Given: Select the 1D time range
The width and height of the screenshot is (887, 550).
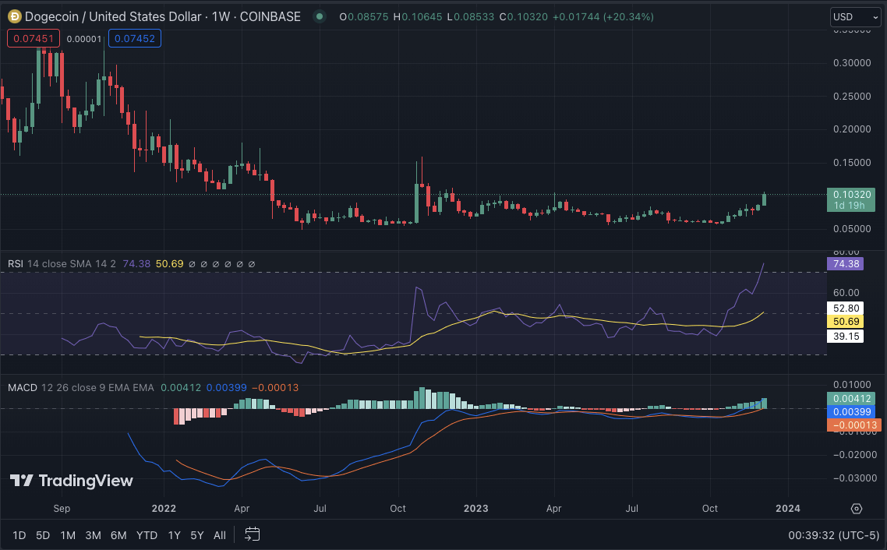Looking at the screenshot, I should [x=19, y=535].
